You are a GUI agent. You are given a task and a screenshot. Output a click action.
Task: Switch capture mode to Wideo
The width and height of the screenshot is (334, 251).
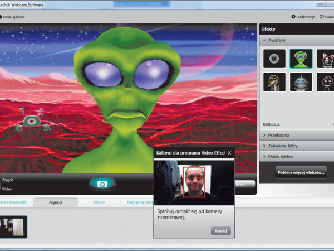[8, 189]
